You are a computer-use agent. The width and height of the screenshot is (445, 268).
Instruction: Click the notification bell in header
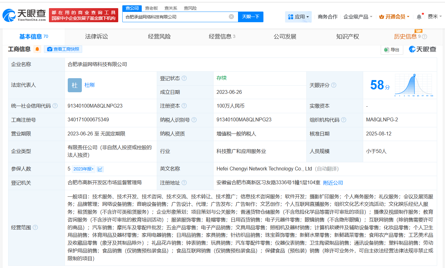point(419,17)
